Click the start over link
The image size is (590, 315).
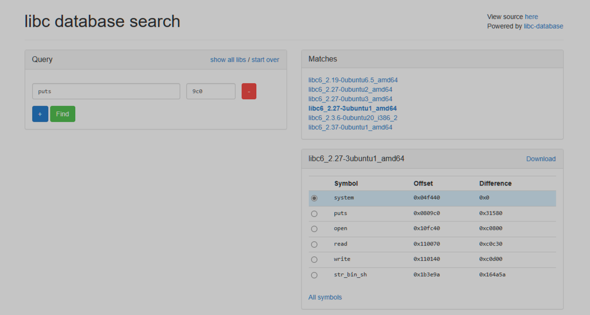[x=265, y=60]
